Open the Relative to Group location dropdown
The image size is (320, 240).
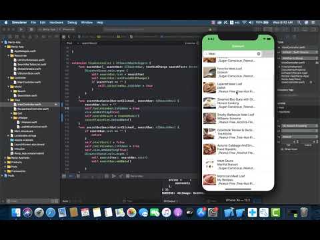[299, 58]
